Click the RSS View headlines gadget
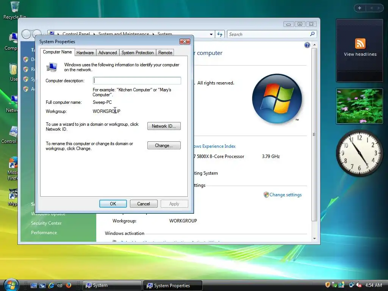Screen dimensions: 388x291 pos(360,50)
